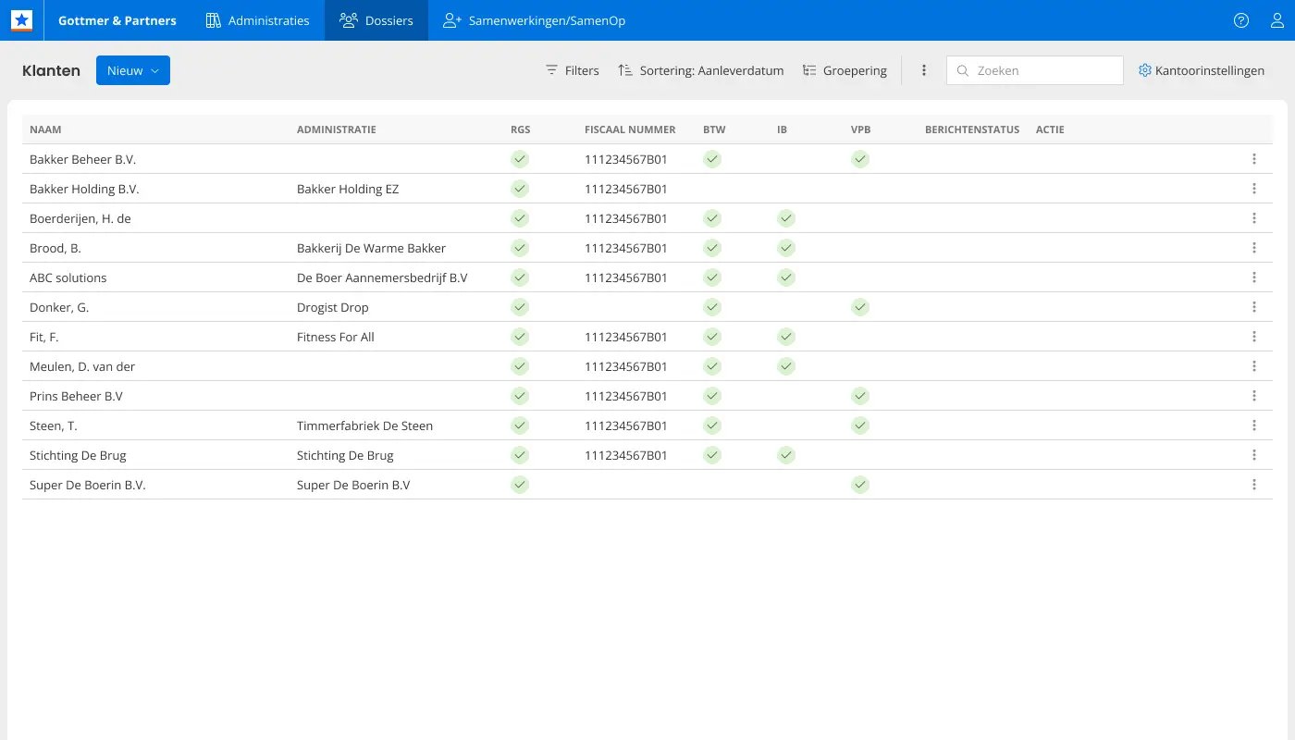Open the Filters panel
This screenshot has height=740, width=1295.
point(572,70)
